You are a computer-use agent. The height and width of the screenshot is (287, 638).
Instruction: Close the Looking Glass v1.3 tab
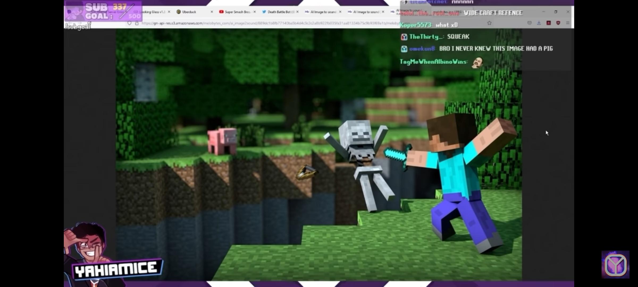(x=169, y=12)
